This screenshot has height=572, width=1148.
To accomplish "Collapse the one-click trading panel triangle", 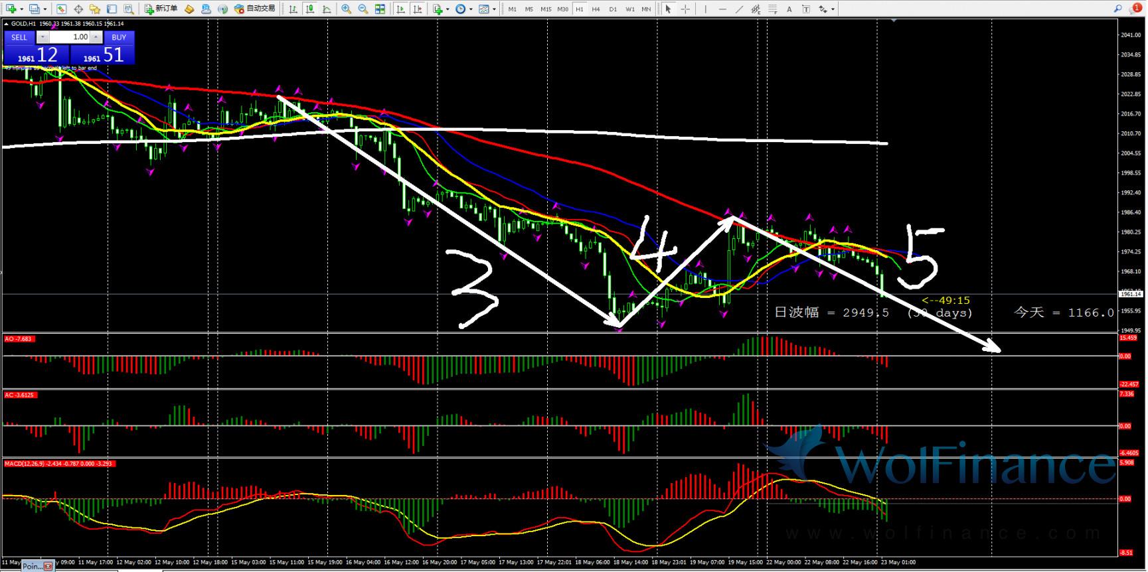I will (7, 24).
